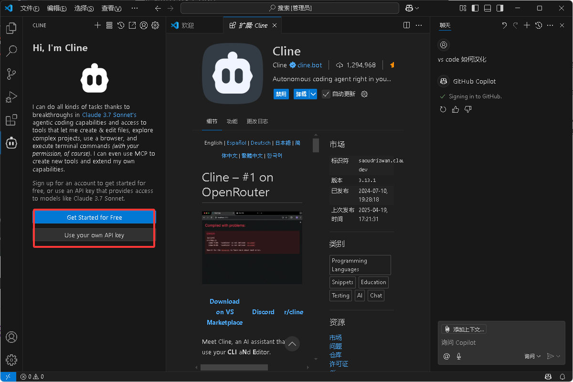Give thumbs down to Copilot response
The width and height of the screenshot is (573, 382).
(x=468, y=109)
